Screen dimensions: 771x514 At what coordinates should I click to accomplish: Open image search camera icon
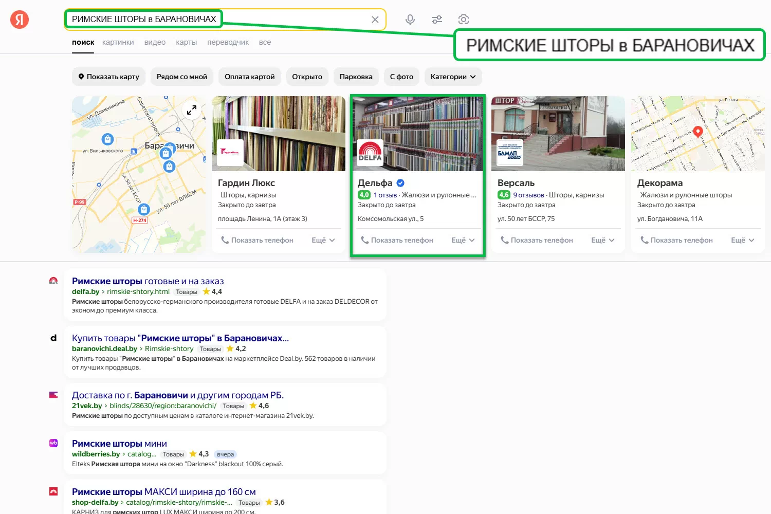pyautogui.click(x=463, y=20)
